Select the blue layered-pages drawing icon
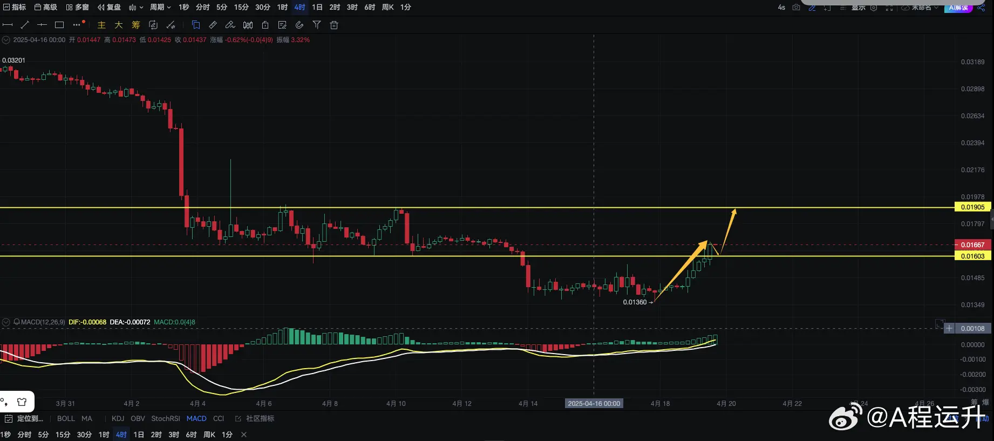 (x=196, y=25)
